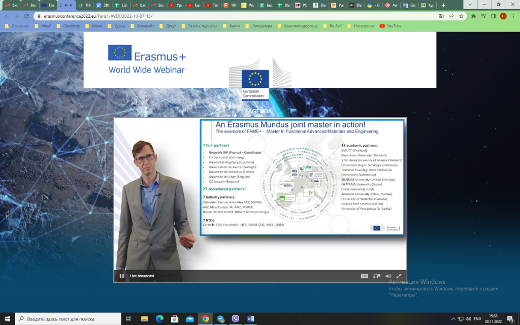
Task: Open Microsoft Word from the taskbar
Action: (251, 319)
